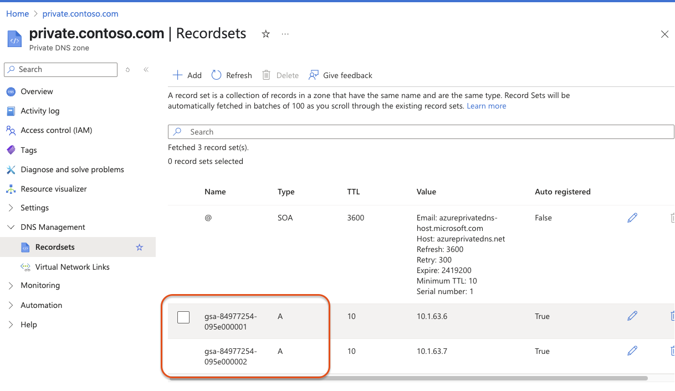
Task: Sort by the Name column header
Action: 215,192
